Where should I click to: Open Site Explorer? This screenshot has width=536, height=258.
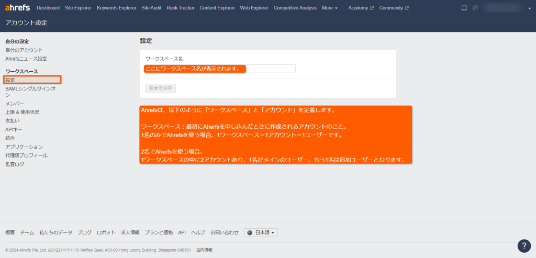click(x=79, y=8)
